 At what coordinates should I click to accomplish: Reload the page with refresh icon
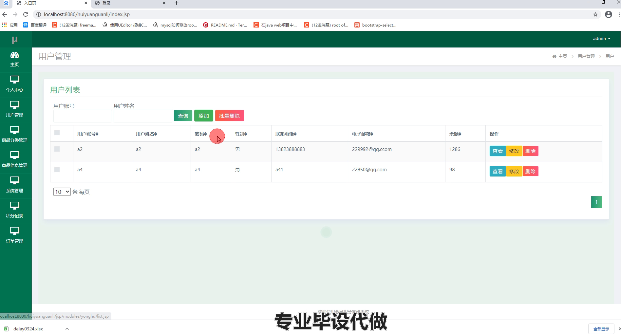[26, 14]
